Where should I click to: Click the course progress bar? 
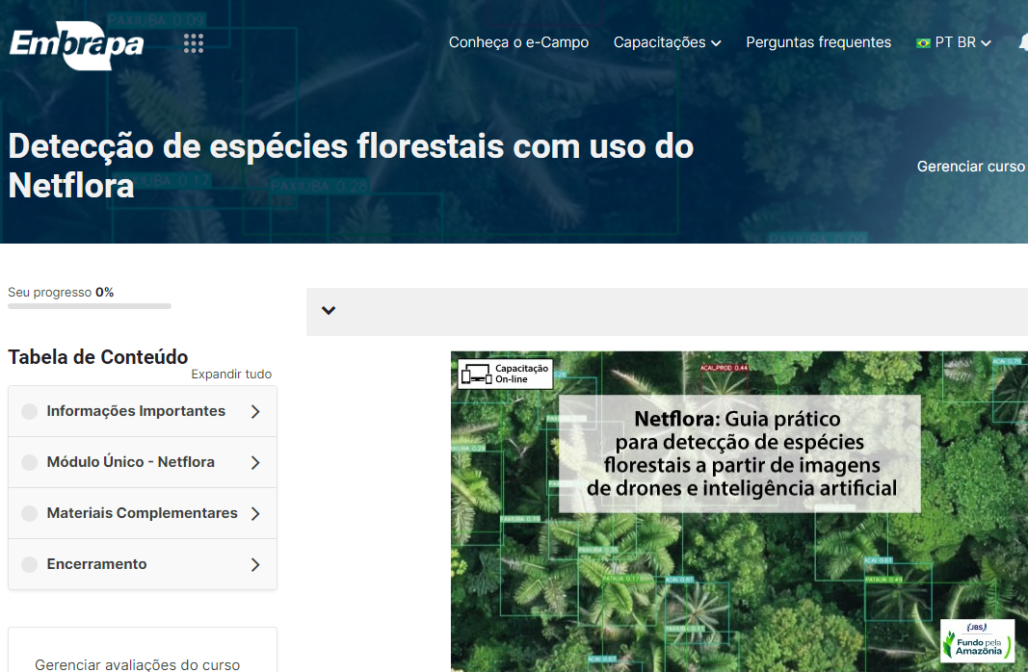click(90, 306)
